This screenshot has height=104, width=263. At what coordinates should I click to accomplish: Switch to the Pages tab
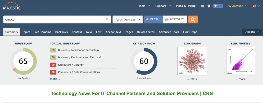click(x=129, y=32)
